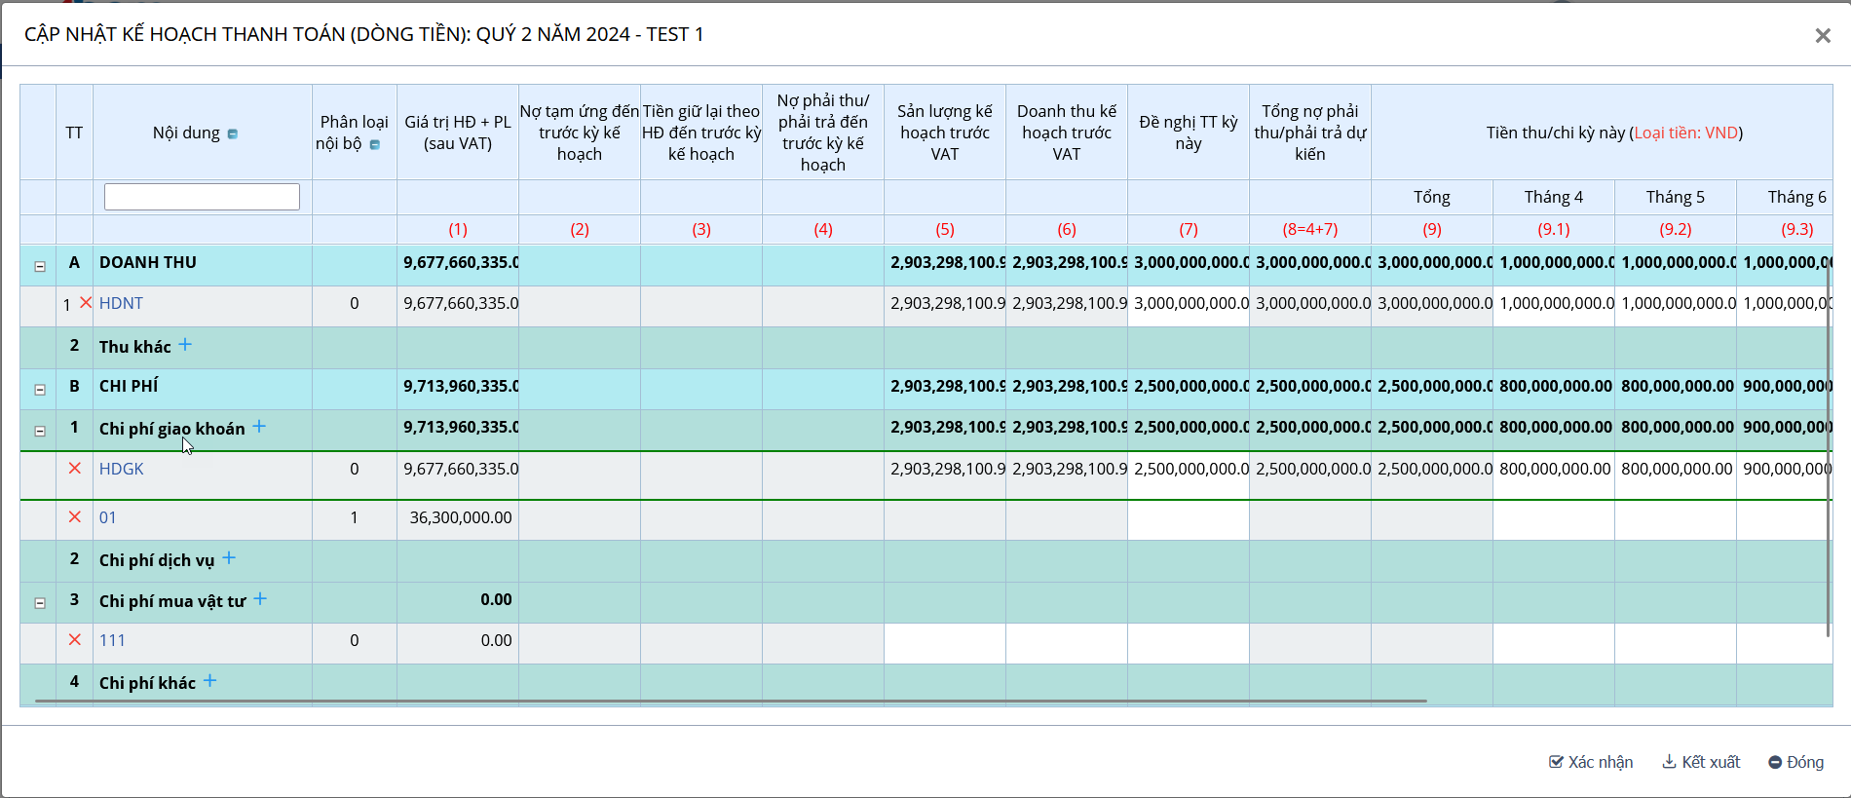The image size is (1851, 798).
Task: Add item under Chi phí mua vật tư
Action: [260, 599]
